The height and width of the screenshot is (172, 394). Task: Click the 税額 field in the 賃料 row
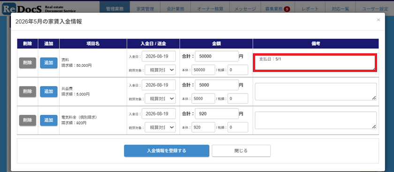[238, 70]
